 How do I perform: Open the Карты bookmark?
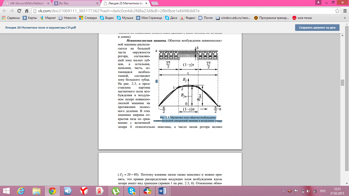click(x=30, y=18)
